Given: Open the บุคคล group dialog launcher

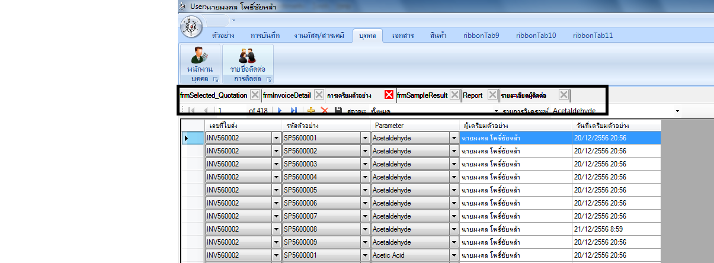Looking at the screenshot, I should [x=216, y=79].
